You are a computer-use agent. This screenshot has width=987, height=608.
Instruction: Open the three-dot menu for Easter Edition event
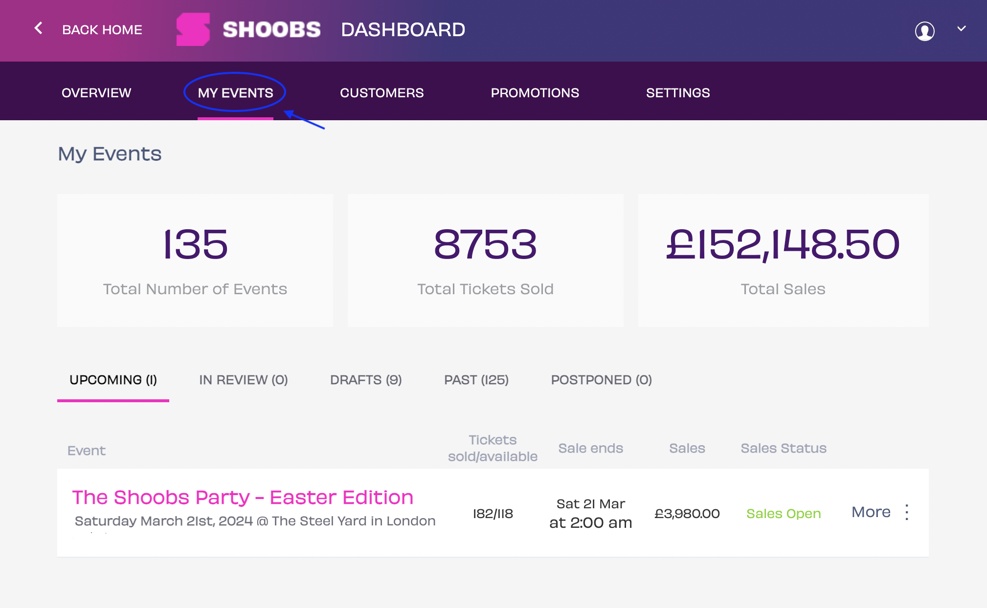coord(907,512)
